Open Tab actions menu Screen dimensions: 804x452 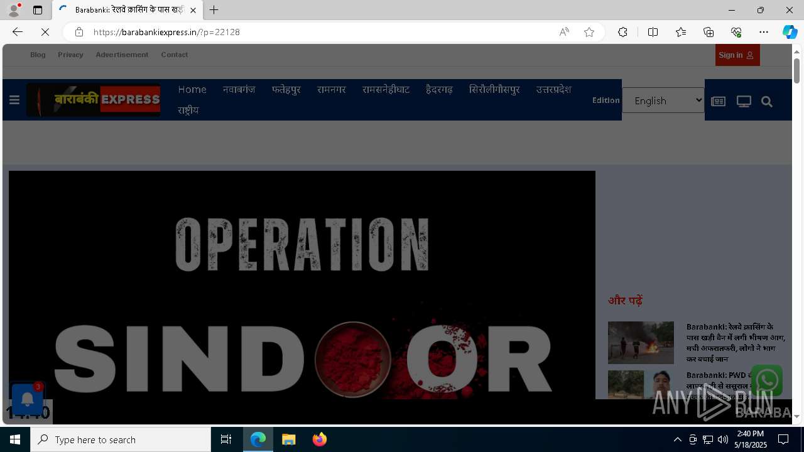click(38, 10)
